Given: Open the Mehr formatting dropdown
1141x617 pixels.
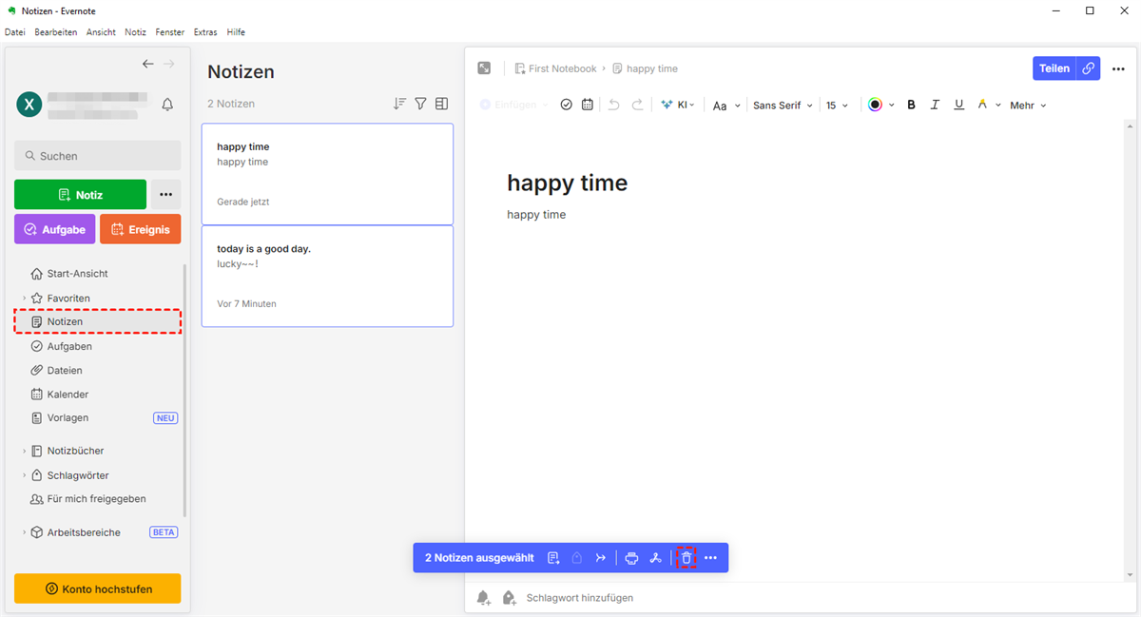Looking at the screenshot, I should coord(1028,106).
